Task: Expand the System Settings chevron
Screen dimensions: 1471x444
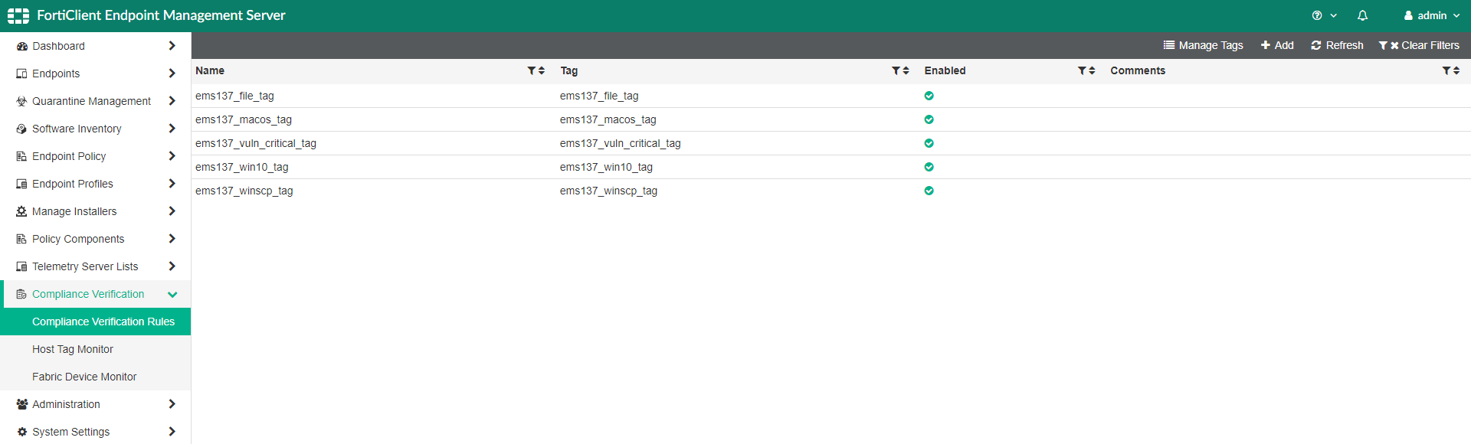Action: coord(172,432)
